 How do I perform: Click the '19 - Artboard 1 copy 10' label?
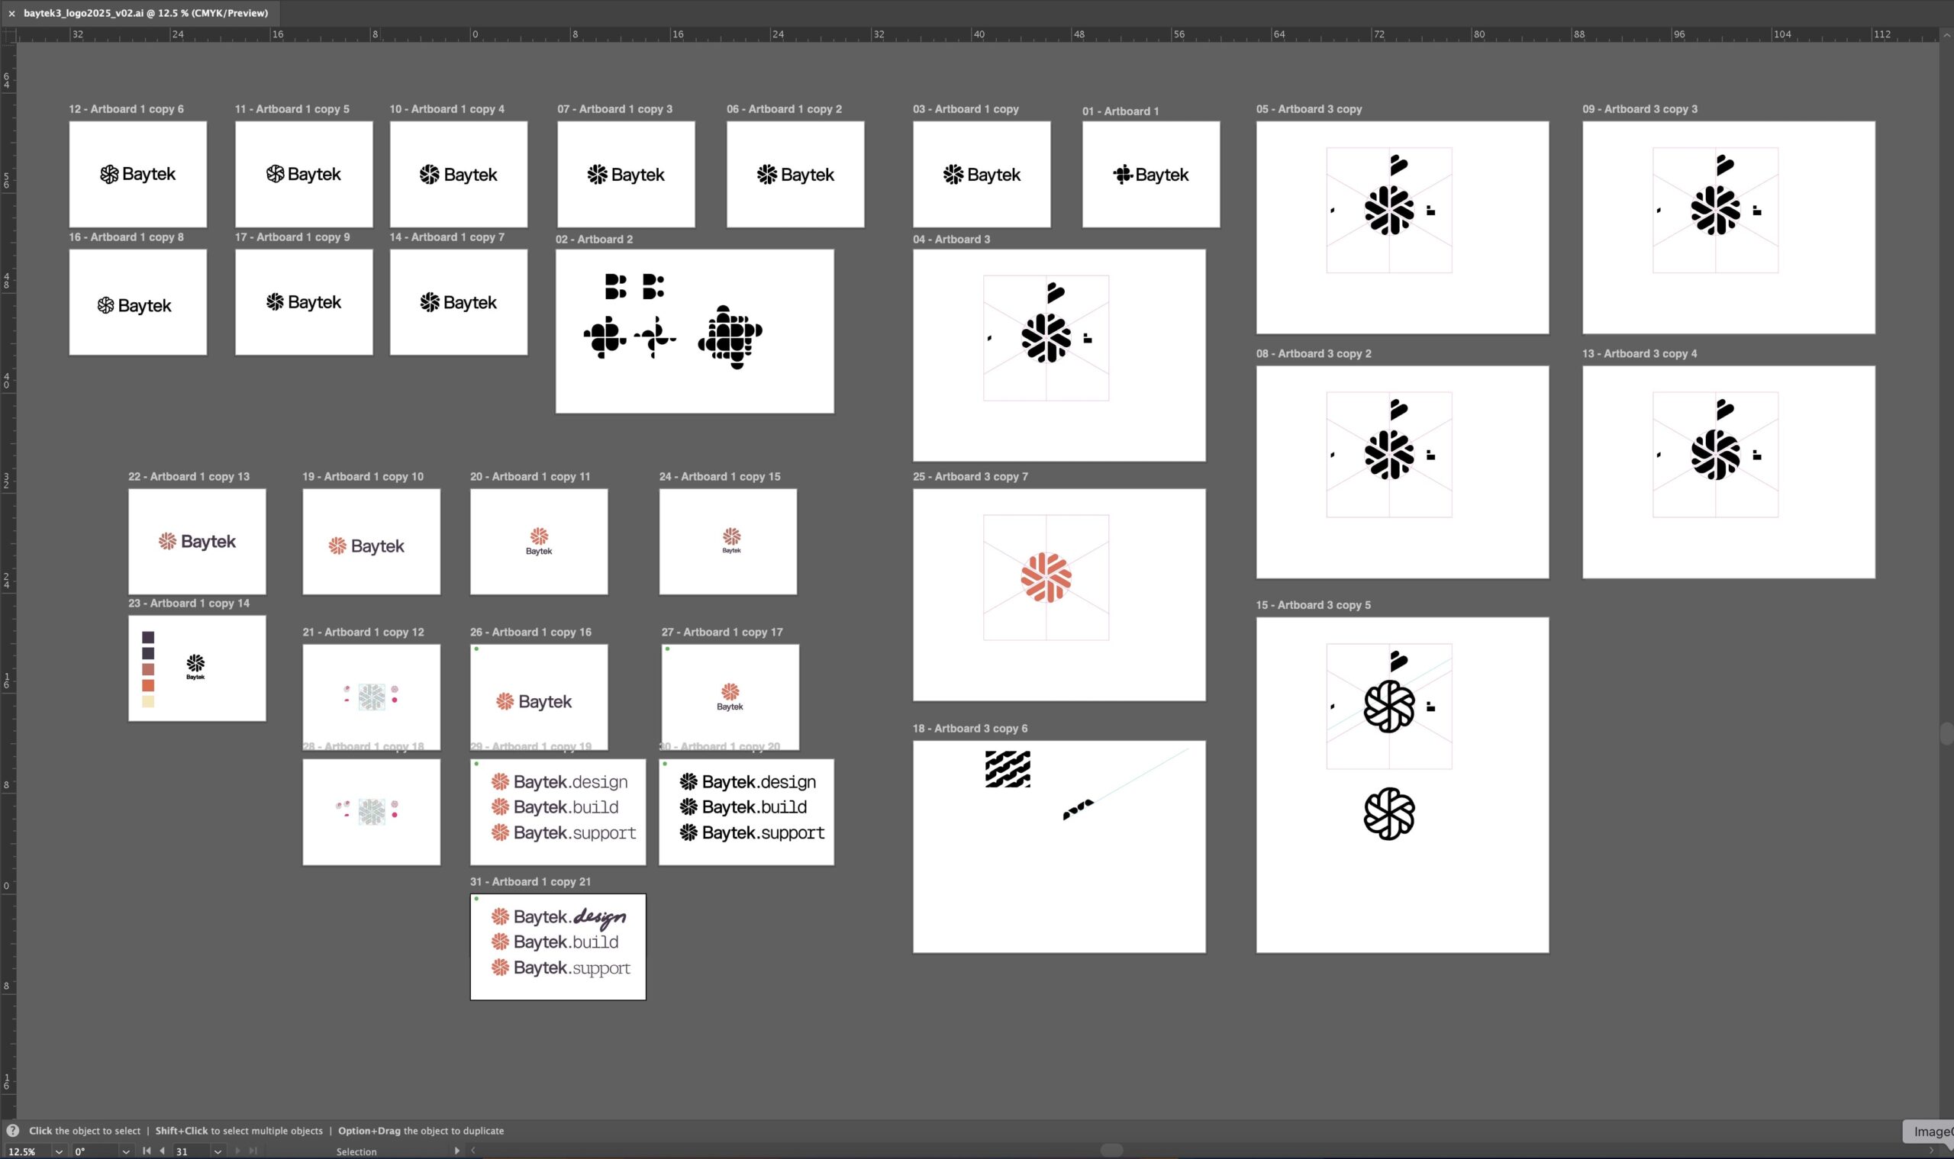point(363,476)
